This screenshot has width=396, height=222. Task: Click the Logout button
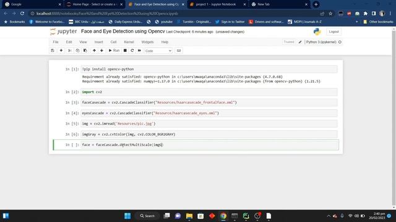[334, 31]
